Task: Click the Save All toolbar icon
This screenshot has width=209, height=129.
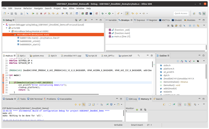Action: click(x=16, y=14)
